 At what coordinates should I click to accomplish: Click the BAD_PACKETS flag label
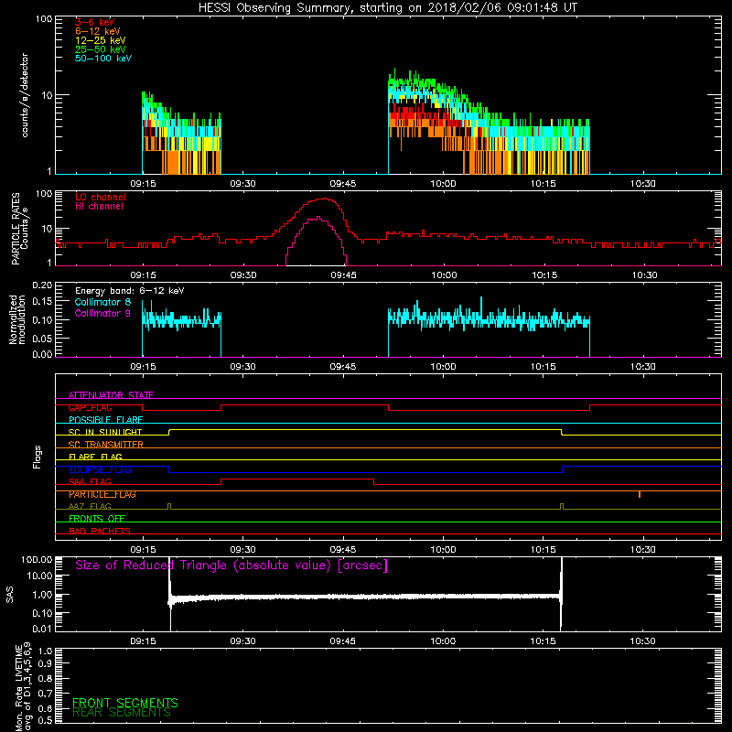[x=100, y=531]
